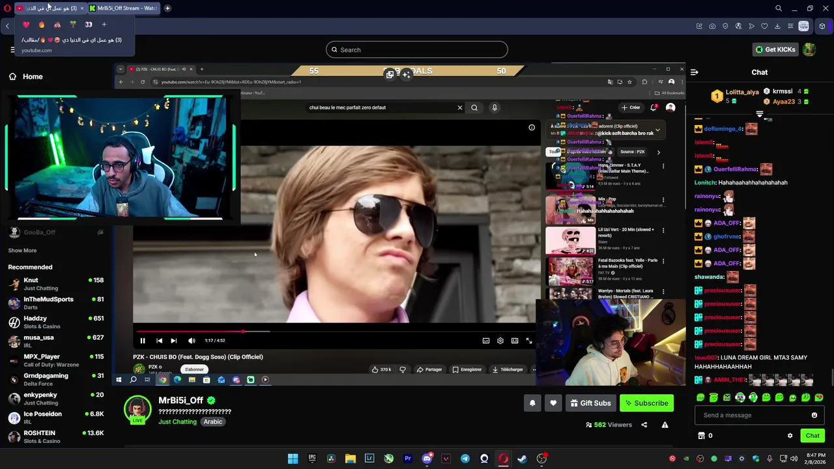Click YouTube voice search microphone

(495, 107)
